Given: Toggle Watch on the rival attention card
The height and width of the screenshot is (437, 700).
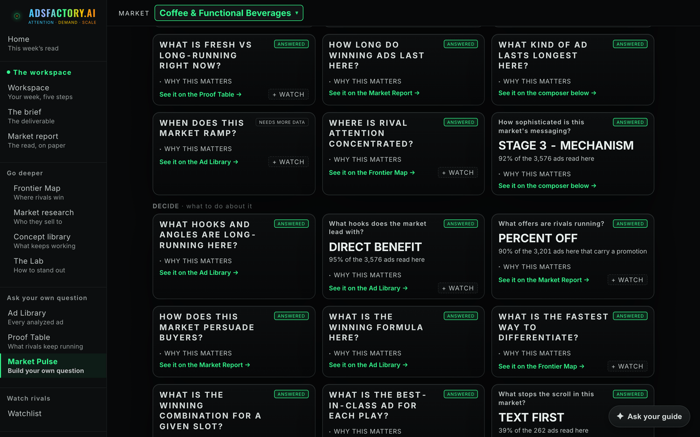Looking at the screenshot, I should [x=458, y=173].
